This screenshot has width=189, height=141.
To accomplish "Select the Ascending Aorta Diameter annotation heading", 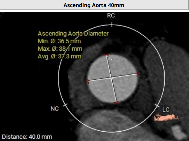I will coord(73,34).
